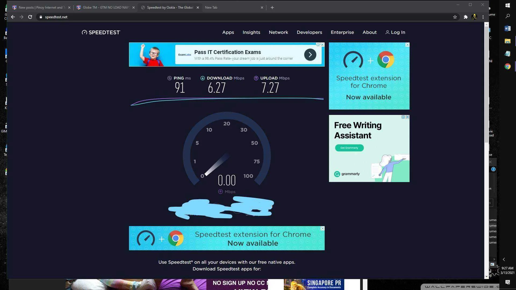Show hidden system tray icons
516x290 pixels.
[x=504, y=259]
